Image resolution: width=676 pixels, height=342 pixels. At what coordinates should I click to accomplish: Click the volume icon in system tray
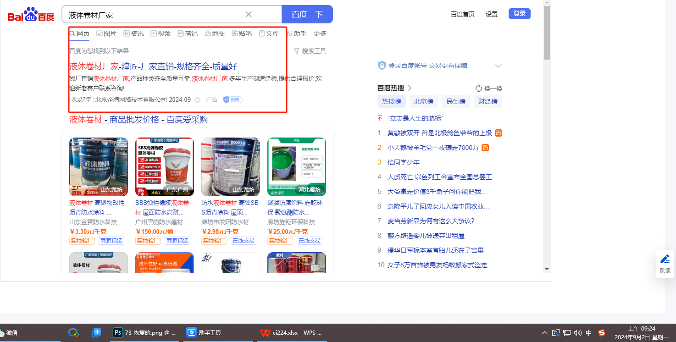577,333
